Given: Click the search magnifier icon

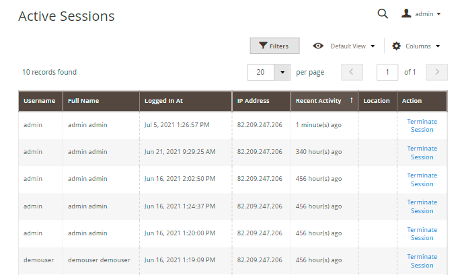Looking at the screenshot, I should click(383, 13).
